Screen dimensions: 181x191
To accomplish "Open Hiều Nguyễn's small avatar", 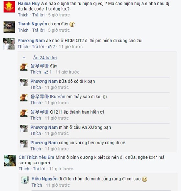I will 25,180.
